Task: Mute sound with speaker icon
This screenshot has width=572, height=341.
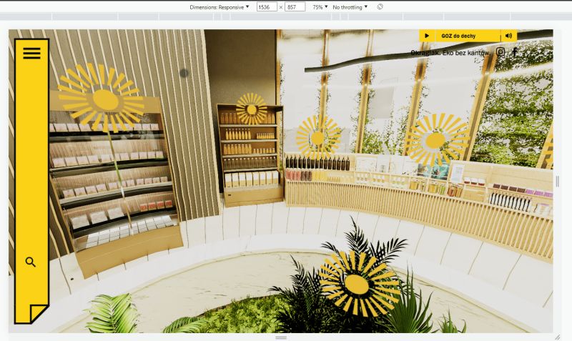Action: 508,36
